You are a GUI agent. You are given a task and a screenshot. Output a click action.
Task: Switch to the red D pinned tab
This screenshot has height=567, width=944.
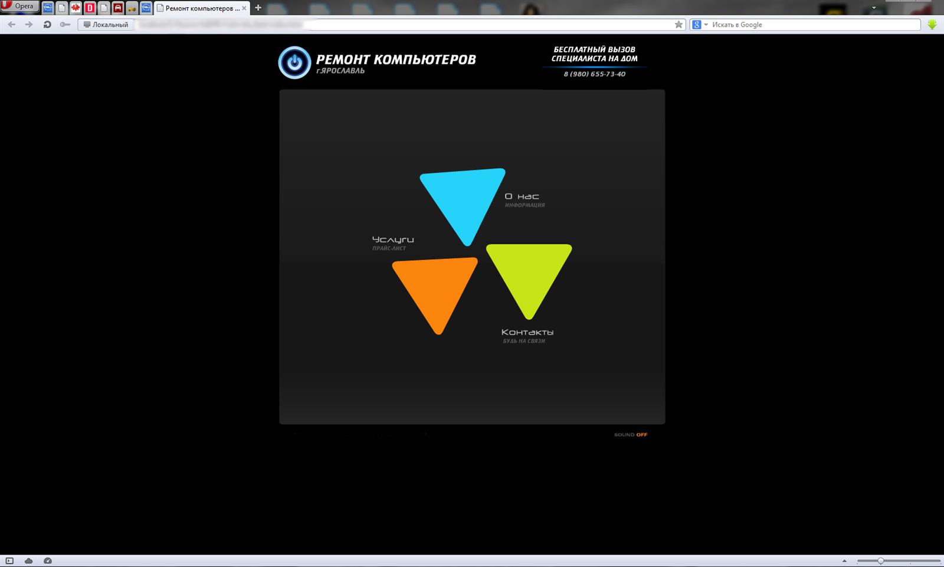pyautogui.click(x=90, y=8)
